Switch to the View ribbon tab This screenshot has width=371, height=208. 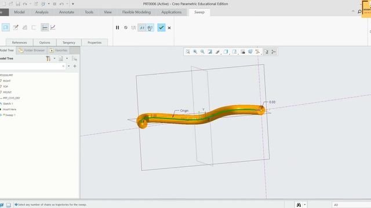[x=108, y=12]
